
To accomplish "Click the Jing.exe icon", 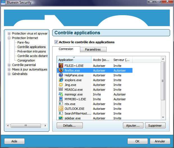I will click(61, 85).
